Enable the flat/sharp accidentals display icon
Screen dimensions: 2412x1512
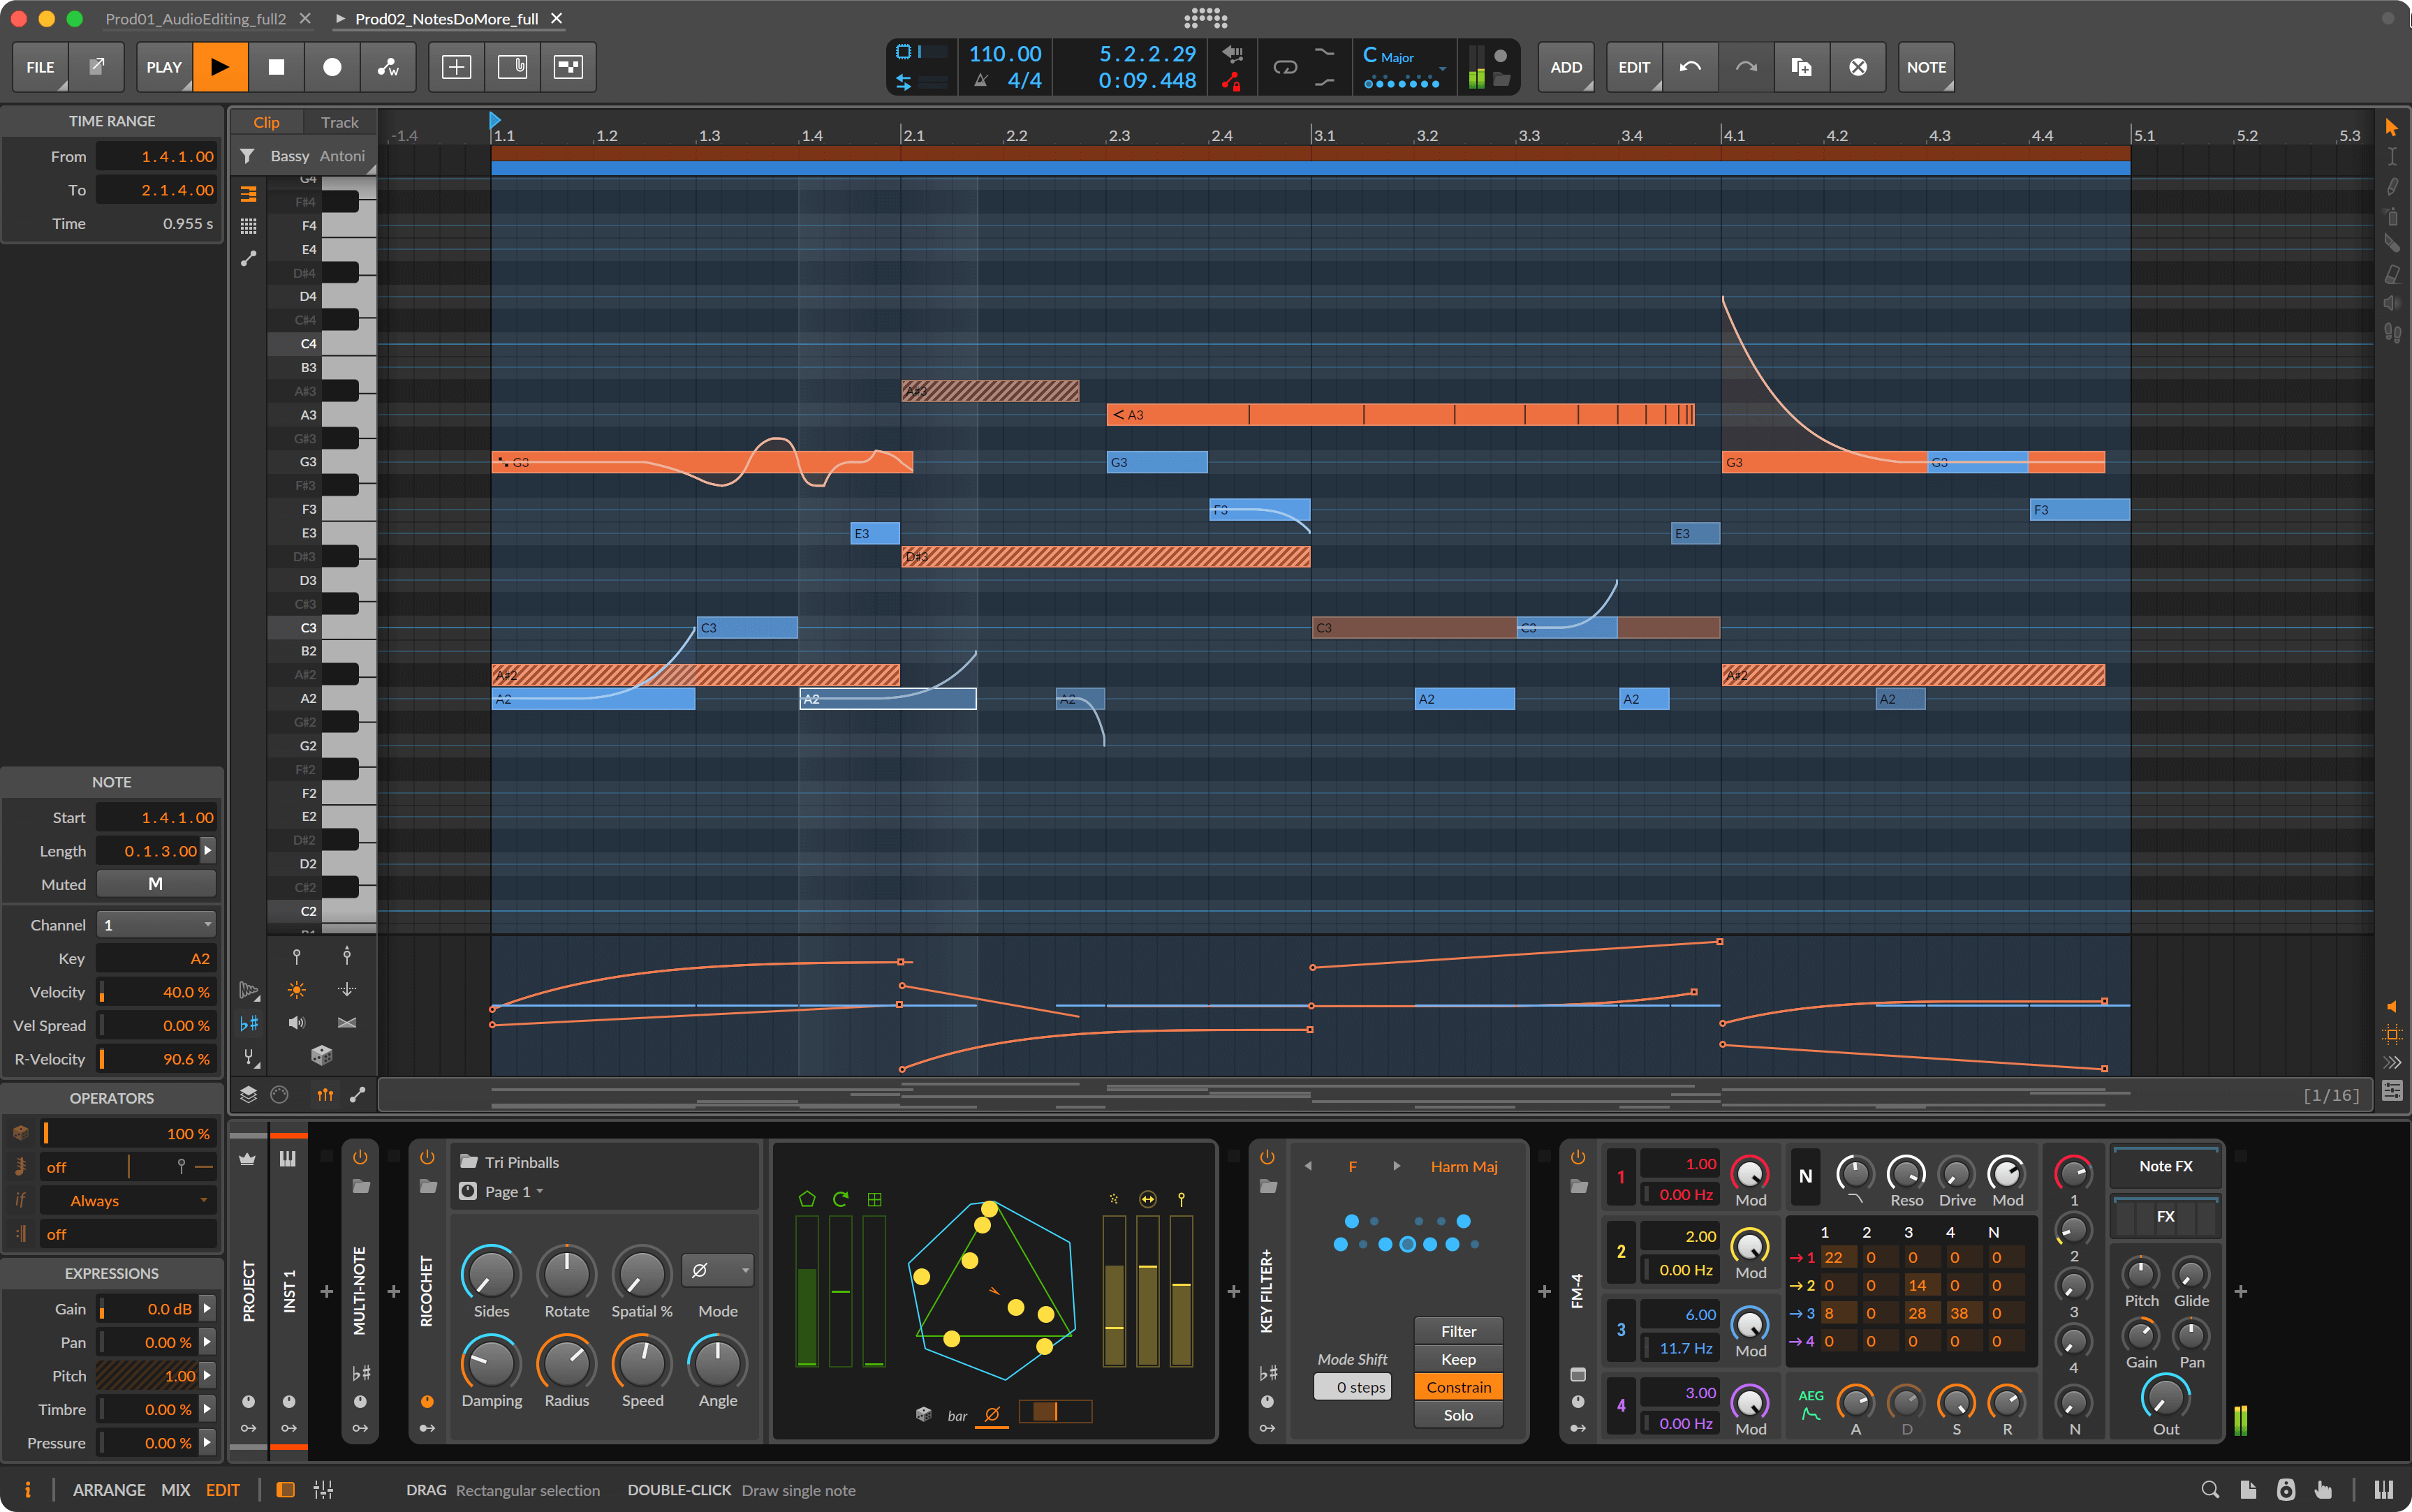(x=249, y=1023)
